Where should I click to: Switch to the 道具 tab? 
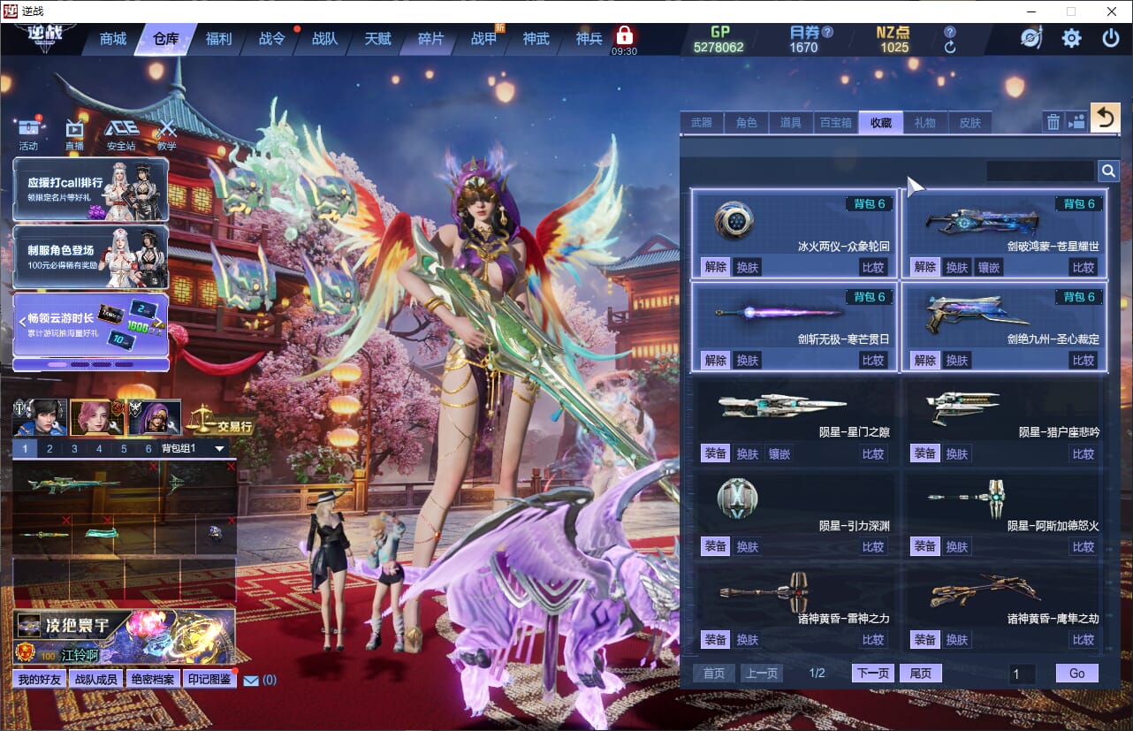[791, 123]
